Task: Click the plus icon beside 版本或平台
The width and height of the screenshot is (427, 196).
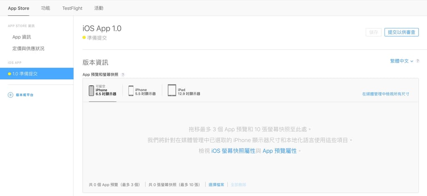Action: tap(10, 95)
